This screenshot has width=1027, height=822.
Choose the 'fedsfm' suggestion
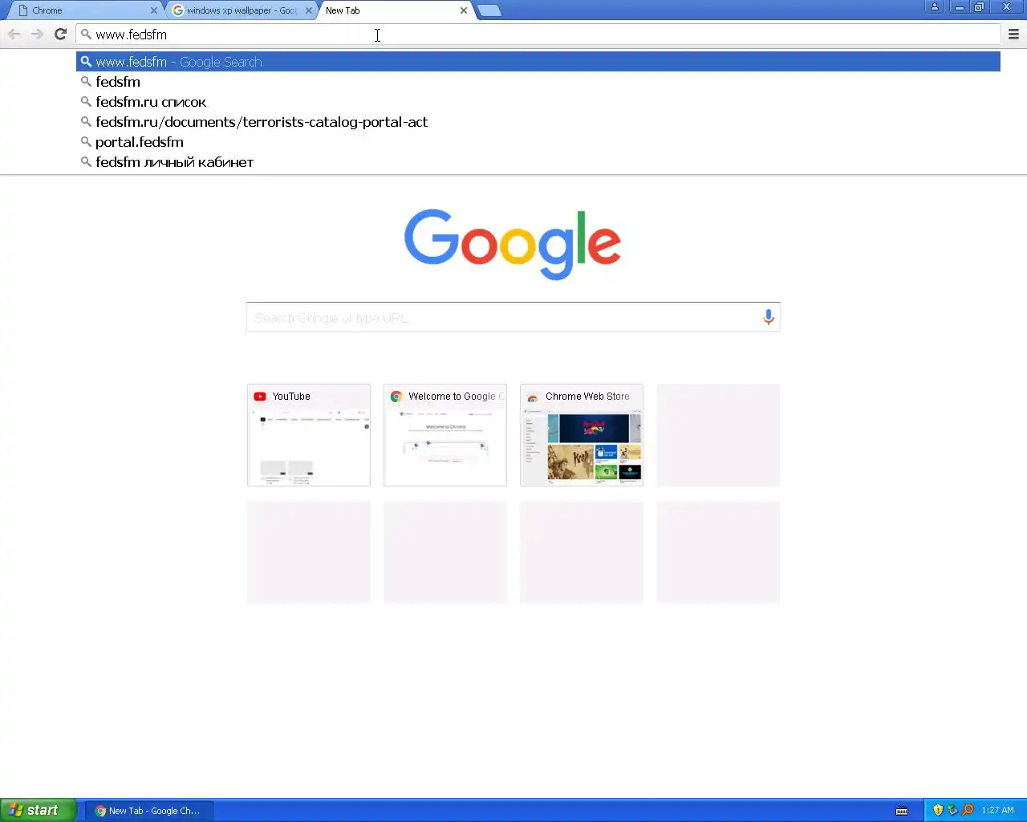[x=538, y=82]
